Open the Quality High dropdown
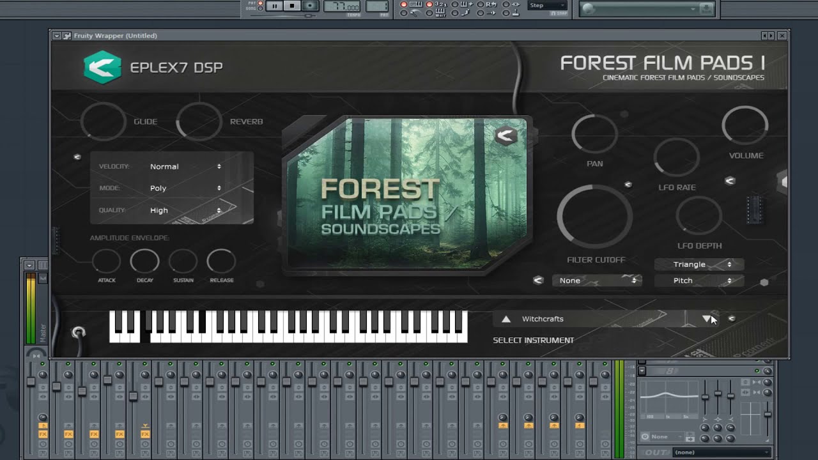This screenshot has height=460, width=818. click(x=185, y=210)
